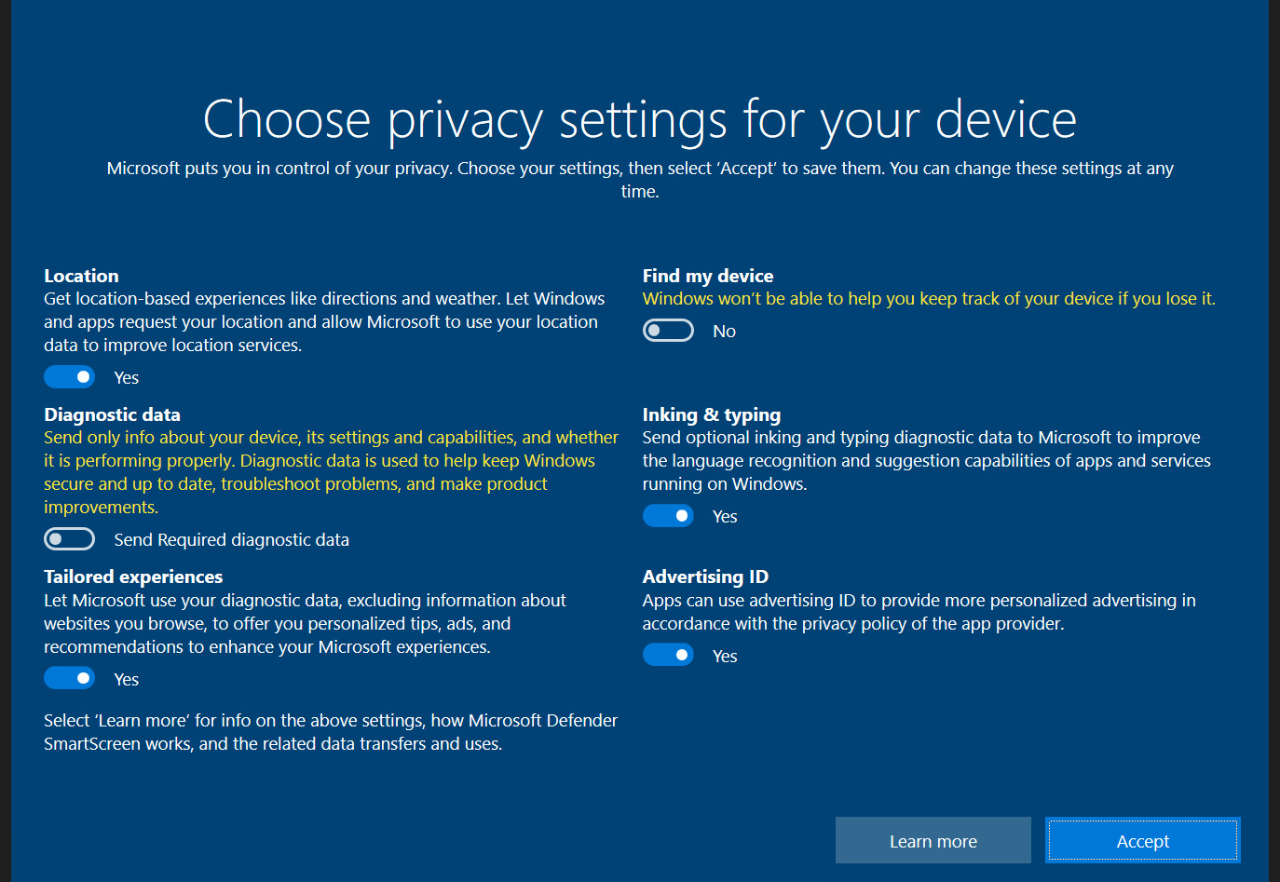Click the yellow Find my device warning text
Viewport: 1280px width, 882px height.
point(929,299)
